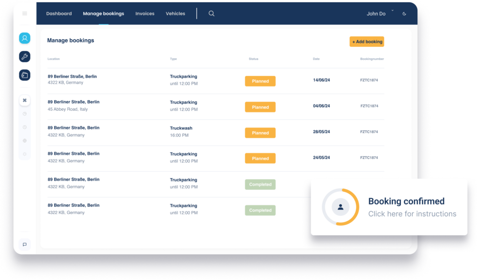The width and height of the screenshot is (477, 279).
Task: Click the globe icon in sidebar
Action: pyautogui.click(x=25, y=140)
